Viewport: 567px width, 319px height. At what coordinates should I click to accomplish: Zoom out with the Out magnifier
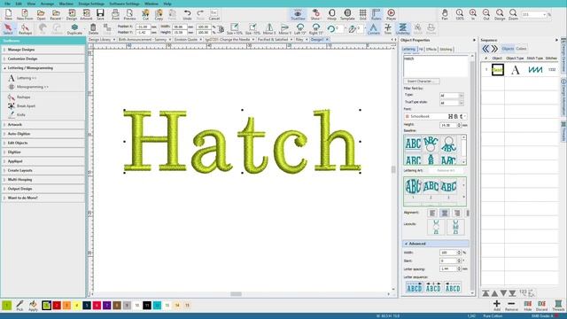486,14
